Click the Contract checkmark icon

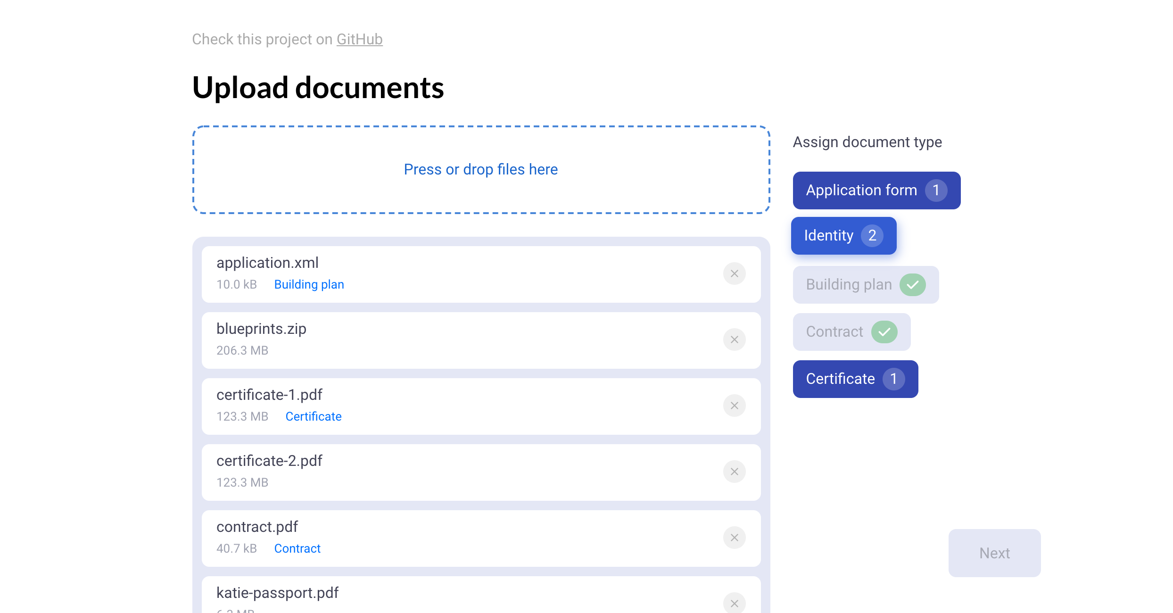pos(884,331)
